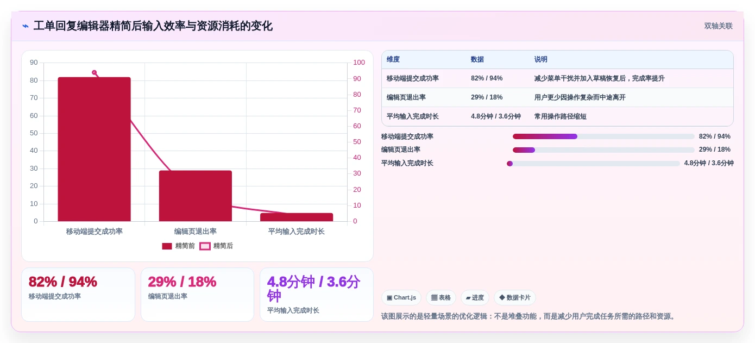The image size is (755, 343).
Task: Click the chart title 工单回复编辑器精简后输入效率
Action: (153, 26)
